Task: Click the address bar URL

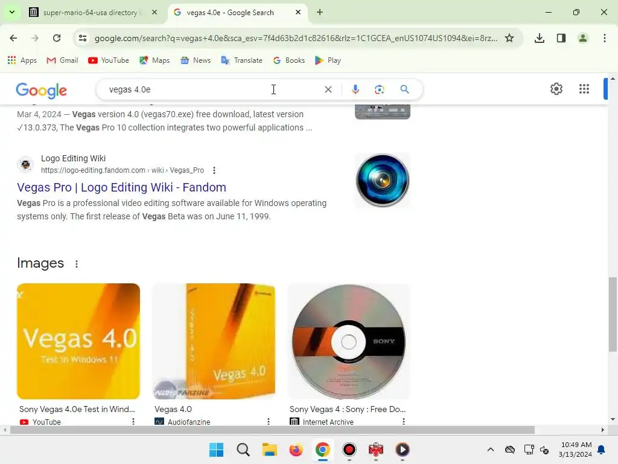Action: [x=296, y=38]
